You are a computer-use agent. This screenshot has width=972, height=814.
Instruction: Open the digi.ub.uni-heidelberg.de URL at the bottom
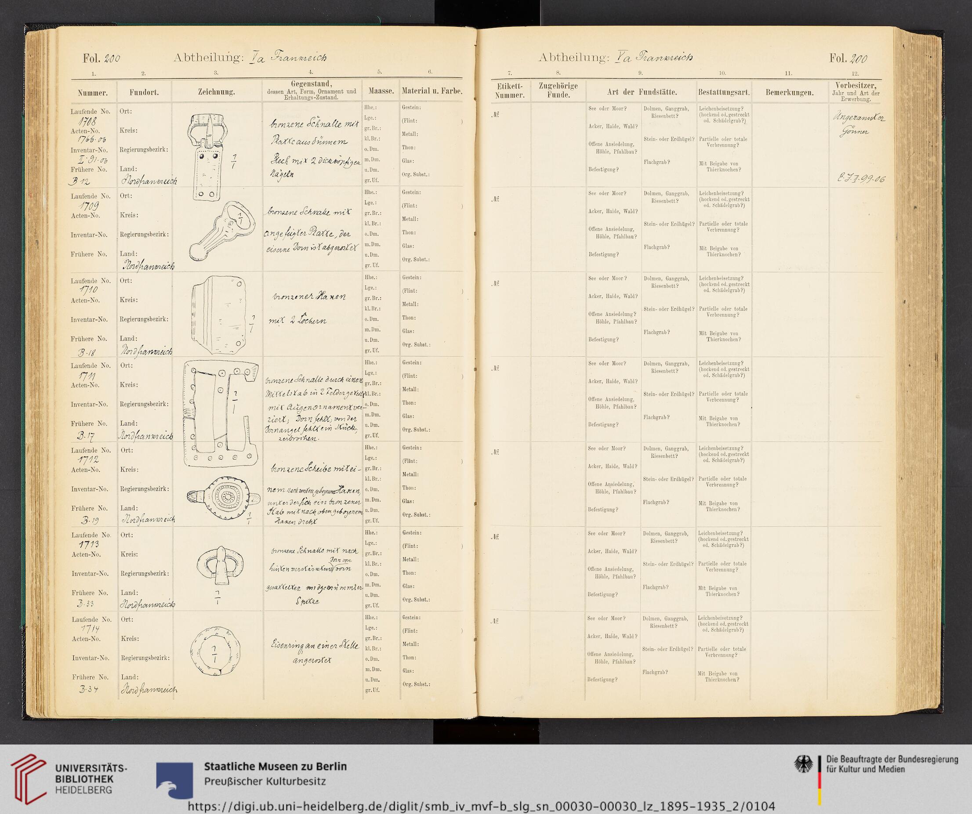click(x=481, y=806)
